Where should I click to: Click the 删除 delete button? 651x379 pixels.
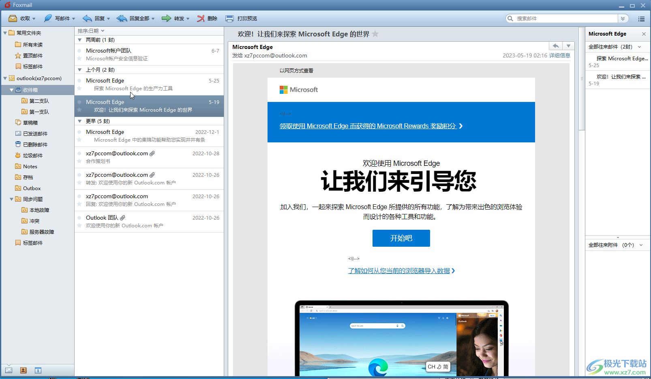click(207, 19)
